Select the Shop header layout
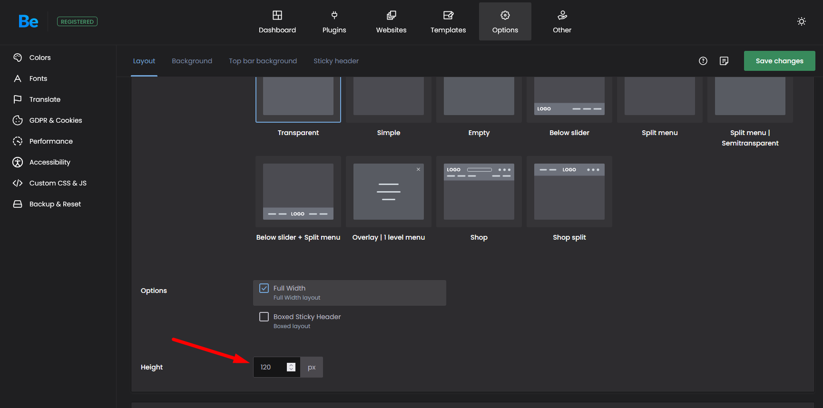The image size is (823, 408). (479, 192)
